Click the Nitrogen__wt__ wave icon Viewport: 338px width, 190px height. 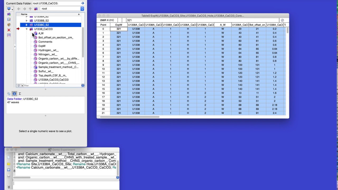click(35, 54)
